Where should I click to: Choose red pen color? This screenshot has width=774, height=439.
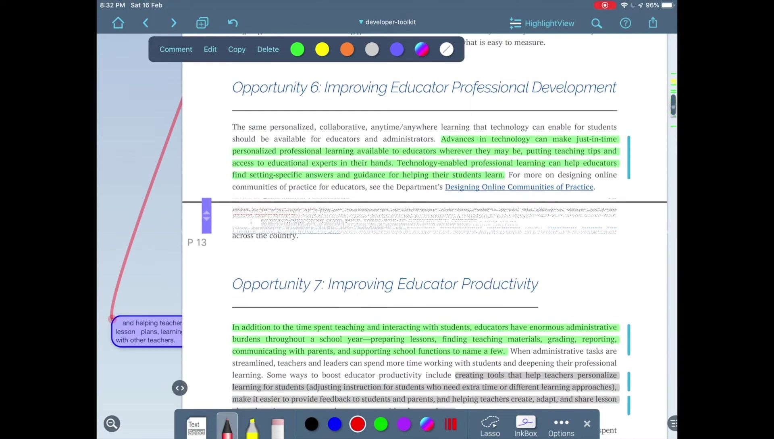coord(358,424)
